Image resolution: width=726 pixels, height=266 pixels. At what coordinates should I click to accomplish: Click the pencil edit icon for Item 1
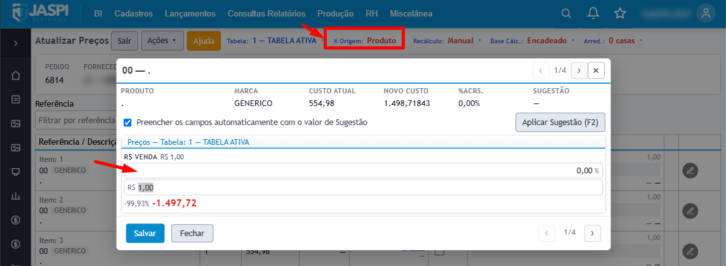pos(690,171)
